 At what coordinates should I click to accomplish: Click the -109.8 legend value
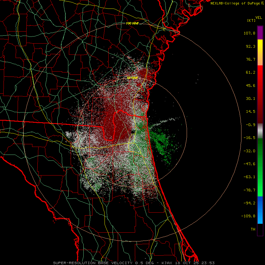point(248,216)
